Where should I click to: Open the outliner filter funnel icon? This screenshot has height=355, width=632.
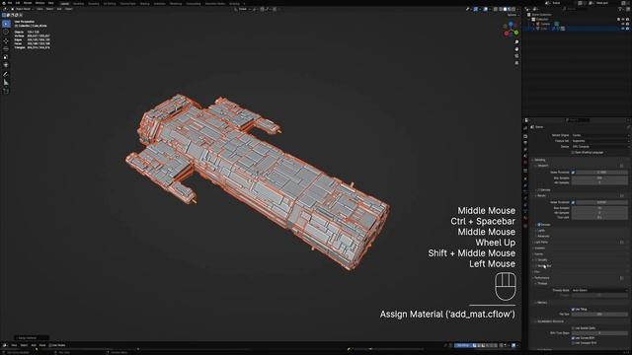pyautogui.click(x=620, y=9)
